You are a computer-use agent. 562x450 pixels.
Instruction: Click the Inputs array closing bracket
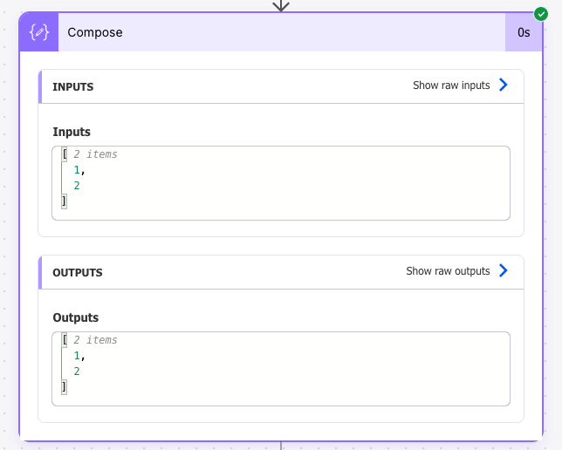pos(65,201)
